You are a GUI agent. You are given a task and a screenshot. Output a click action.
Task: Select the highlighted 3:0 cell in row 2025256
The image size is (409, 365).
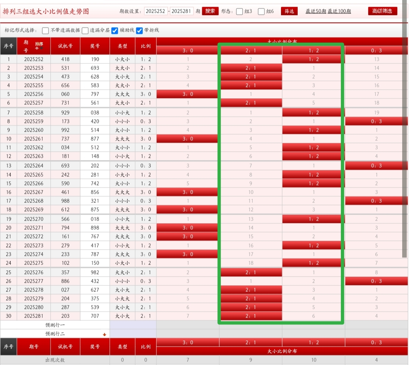coord(187,94)
